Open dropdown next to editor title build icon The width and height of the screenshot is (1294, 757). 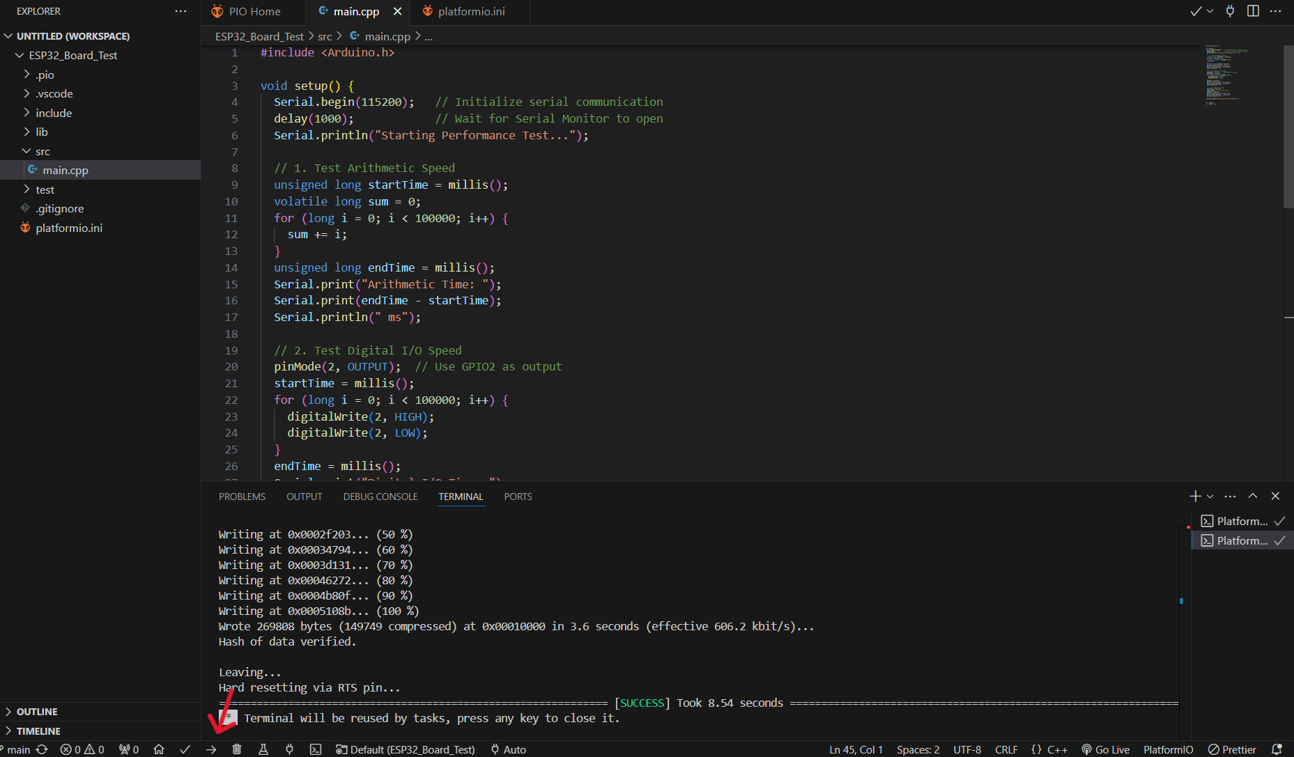(x=1210, y=11)
